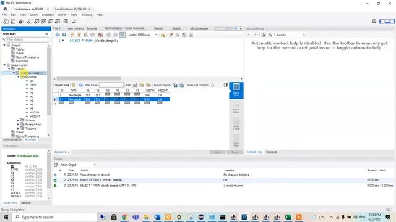Click the beautify query broom icon
This screenshot has width=396, height=222.
point(171,35)
